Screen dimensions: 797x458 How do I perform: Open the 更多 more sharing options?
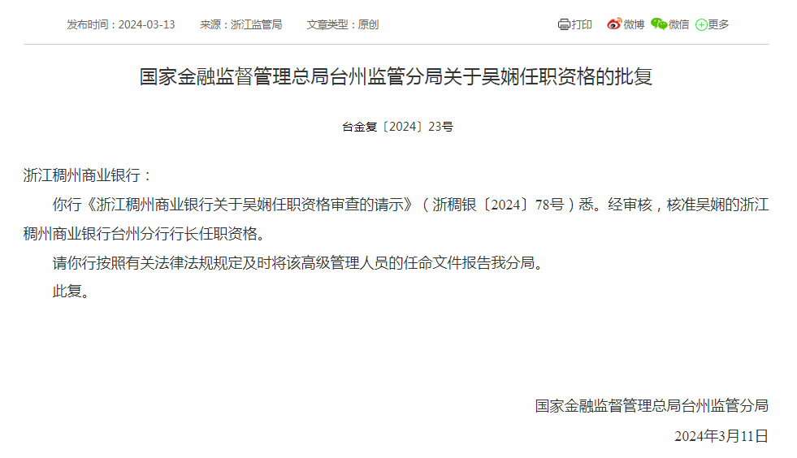(x=719, y=24)
